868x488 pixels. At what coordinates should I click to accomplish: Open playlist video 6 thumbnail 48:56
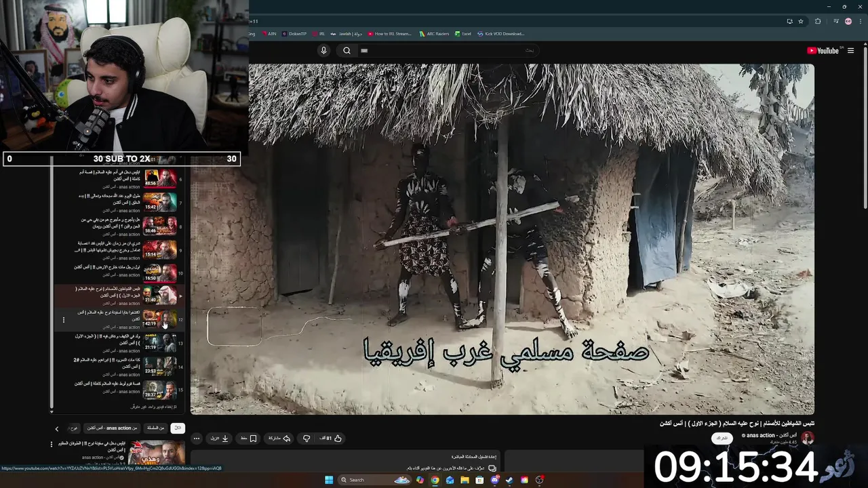pos(161,179)
